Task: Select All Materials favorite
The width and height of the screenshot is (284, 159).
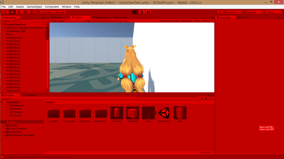Action: (17, 106)
